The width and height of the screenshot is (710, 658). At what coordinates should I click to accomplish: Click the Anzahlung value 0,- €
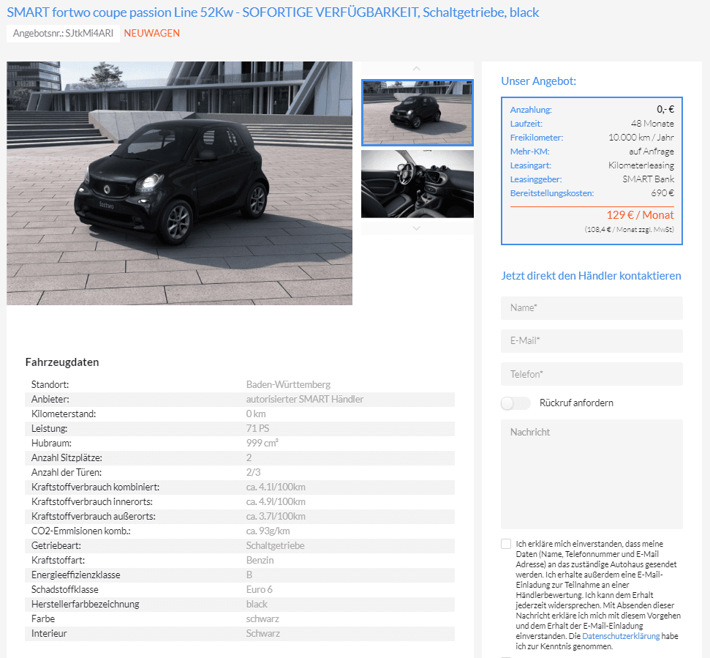[665, 109]
